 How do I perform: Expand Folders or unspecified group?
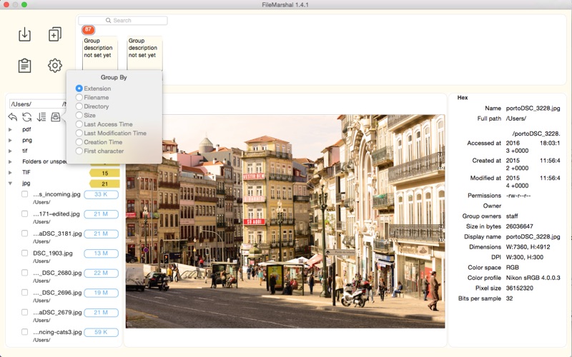pyautogui.click(x=10, y=161)
